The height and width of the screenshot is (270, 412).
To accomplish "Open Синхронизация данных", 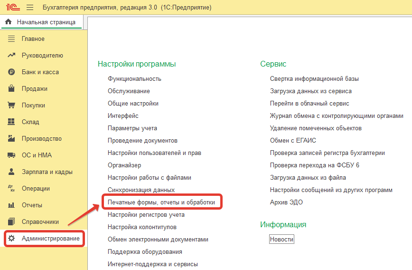I will (x=141, y=190).
